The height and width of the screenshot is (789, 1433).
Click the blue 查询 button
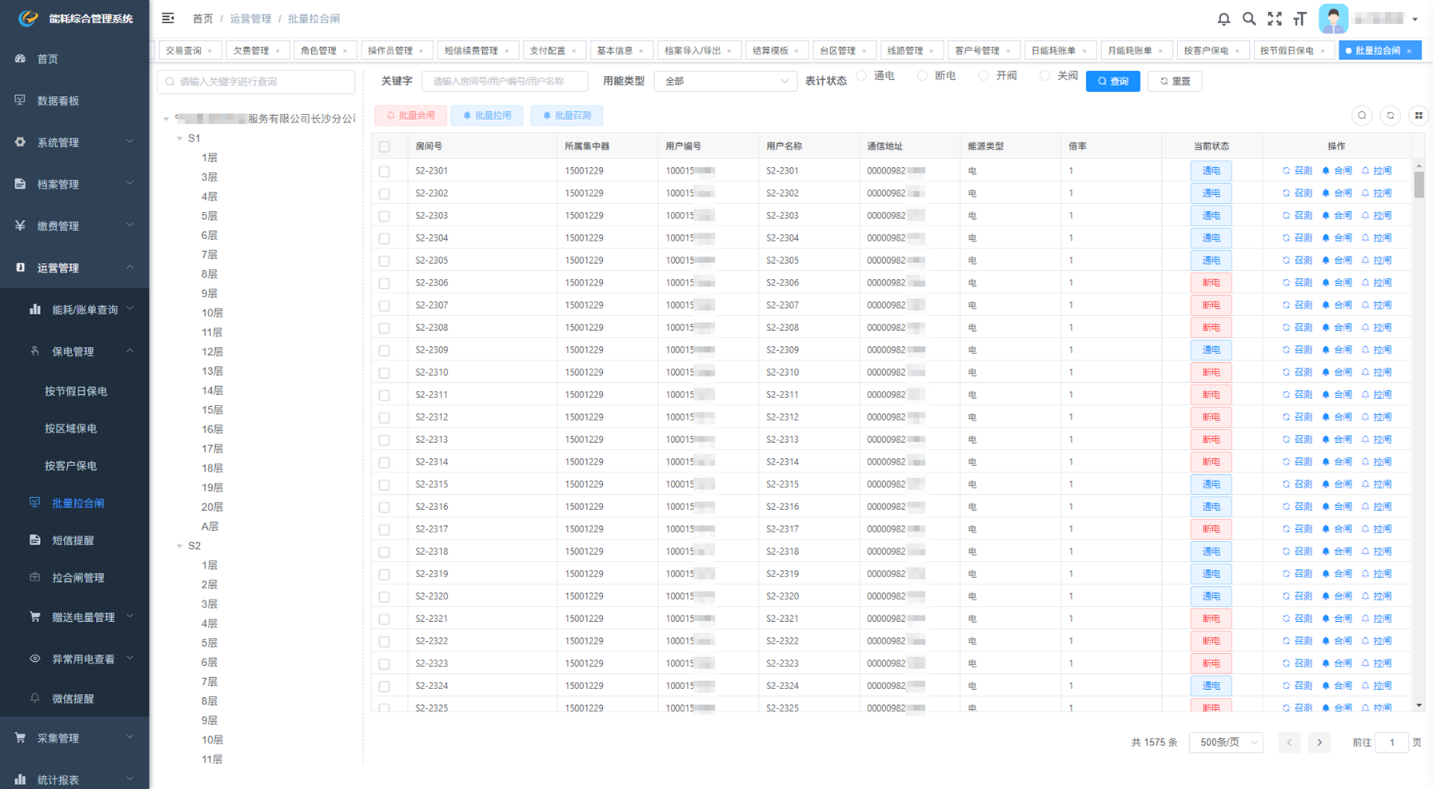click(x=1112, y=82)
